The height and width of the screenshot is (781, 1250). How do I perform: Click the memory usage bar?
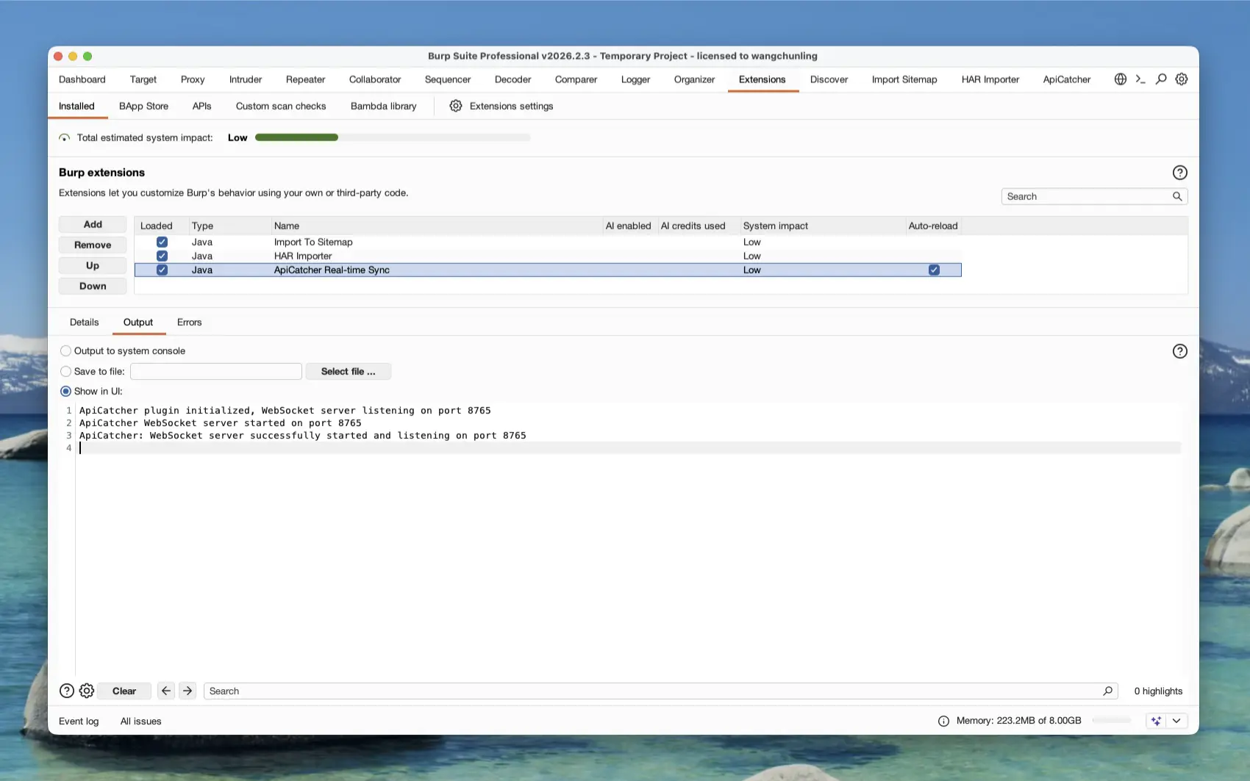coord(1112,721)
